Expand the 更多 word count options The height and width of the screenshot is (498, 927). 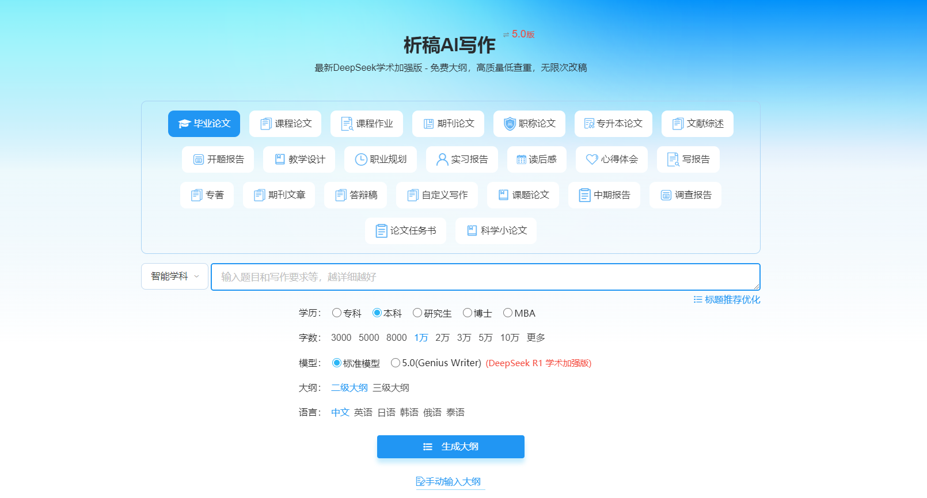(x=535, y=338)
